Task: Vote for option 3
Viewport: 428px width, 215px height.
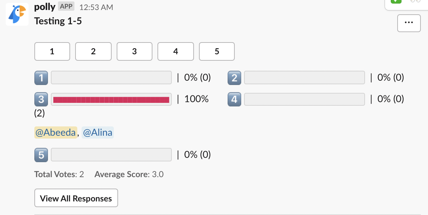Action: point(135,51)
